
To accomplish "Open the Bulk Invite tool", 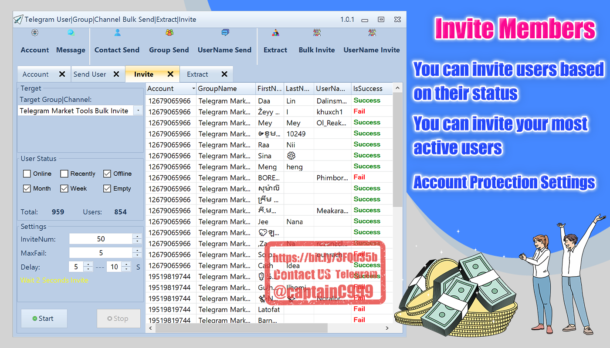I will pyautogui.click(x=317, y=33).
